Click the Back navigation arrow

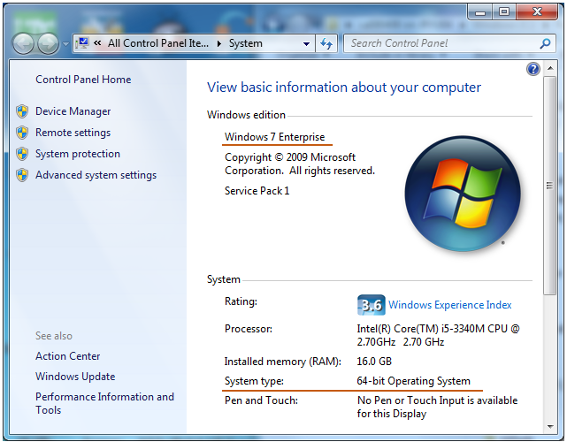click(23, 44)
